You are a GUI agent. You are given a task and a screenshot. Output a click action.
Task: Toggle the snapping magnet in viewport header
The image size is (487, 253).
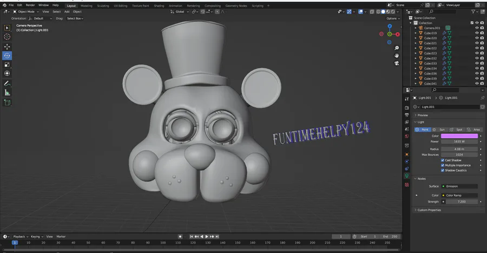202,12
